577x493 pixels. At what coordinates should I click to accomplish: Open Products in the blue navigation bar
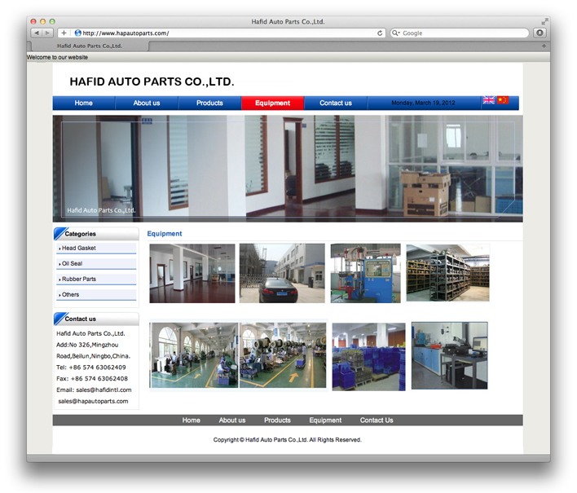click(x=209, y=103)
